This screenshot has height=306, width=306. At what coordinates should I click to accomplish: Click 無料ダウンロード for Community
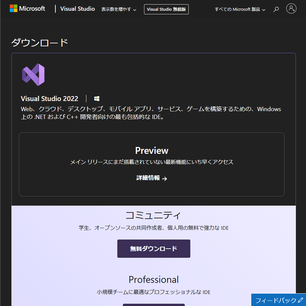154,249
